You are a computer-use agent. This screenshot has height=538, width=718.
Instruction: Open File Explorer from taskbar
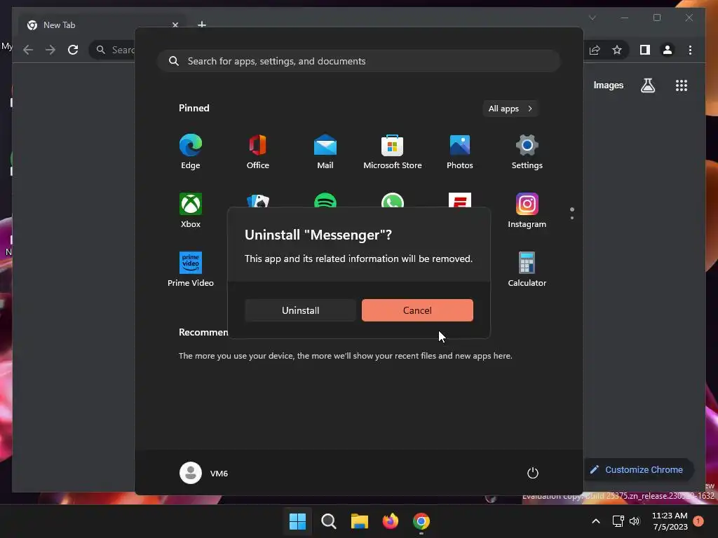click(360, 521)
